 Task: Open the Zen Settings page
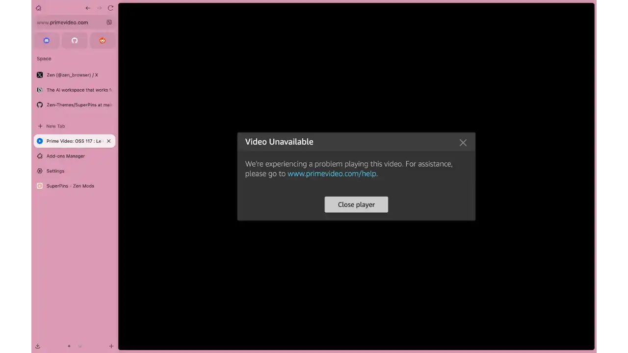coord(55,171)
